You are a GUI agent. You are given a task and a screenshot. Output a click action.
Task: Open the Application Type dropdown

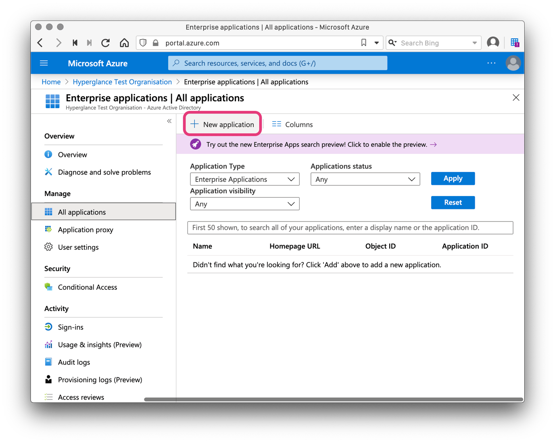click(x=244, y=179)
